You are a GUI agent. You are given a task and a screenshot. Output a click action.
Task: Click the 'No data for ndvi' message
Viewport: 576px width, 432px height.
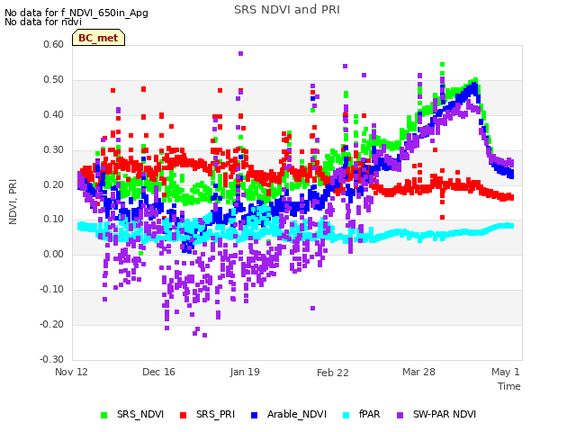click(x=43, y=22)
